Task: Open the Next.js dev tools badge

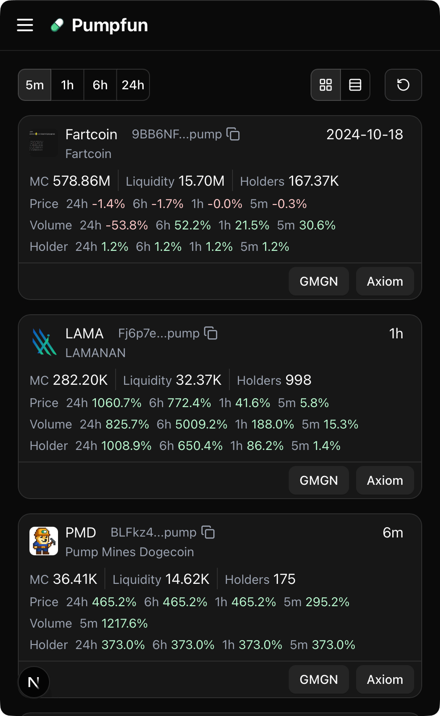Action: point(34,682)
